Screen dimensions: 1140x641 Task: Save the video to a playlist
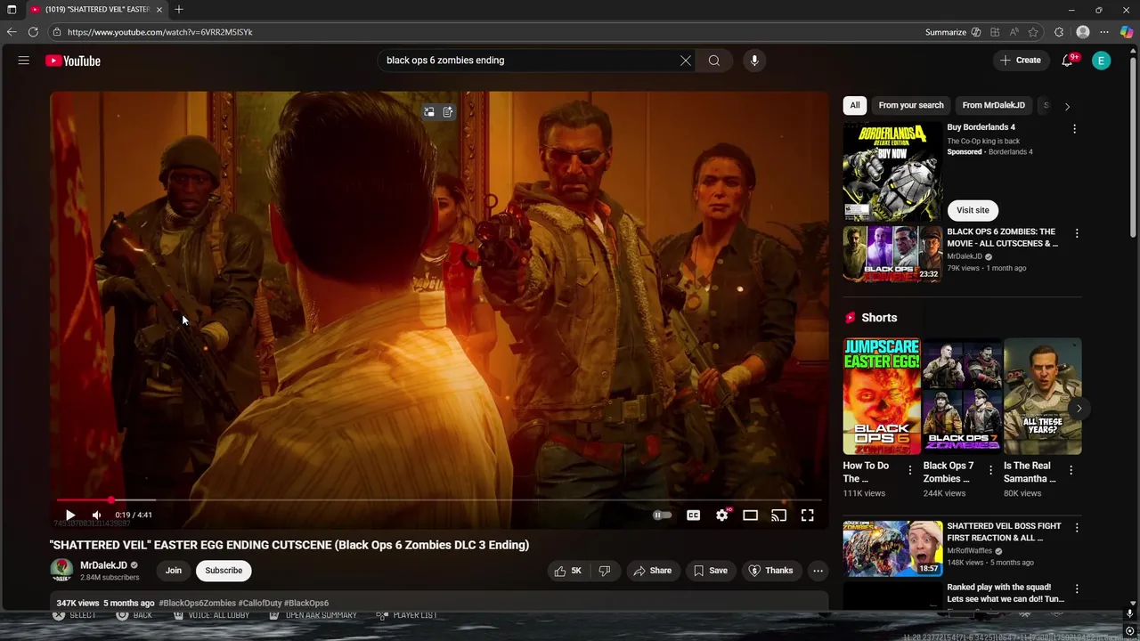pyautogui.click(x=710, y=571)
